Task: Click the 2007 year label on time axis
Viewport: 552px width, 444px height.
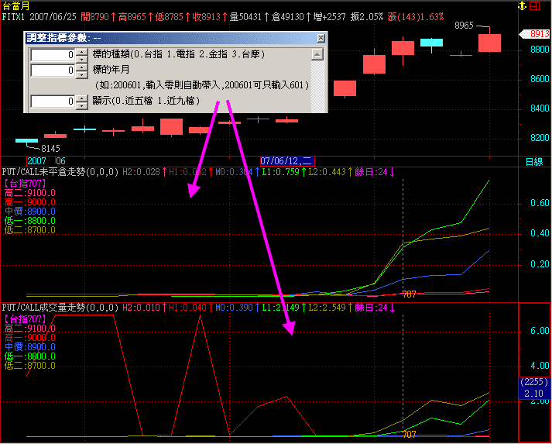Action: coord(36,161)
